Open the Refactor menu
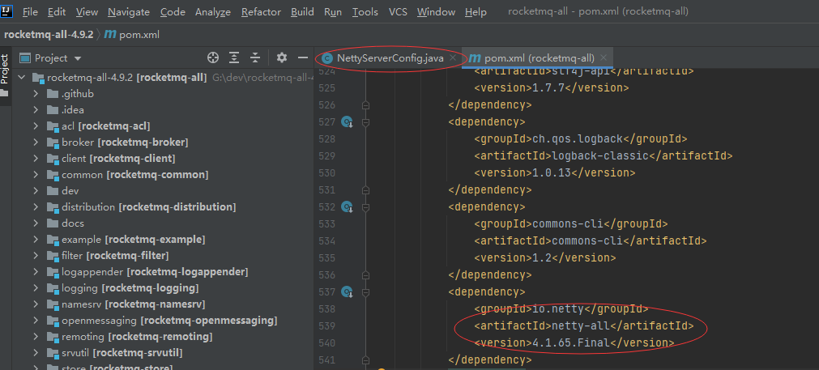 click(x=261, y=11)
